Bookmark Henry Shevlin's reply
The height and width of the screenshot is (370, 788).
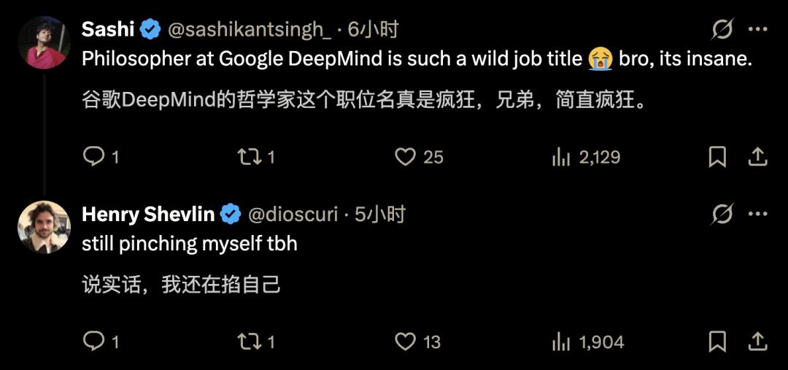point(717,341)
